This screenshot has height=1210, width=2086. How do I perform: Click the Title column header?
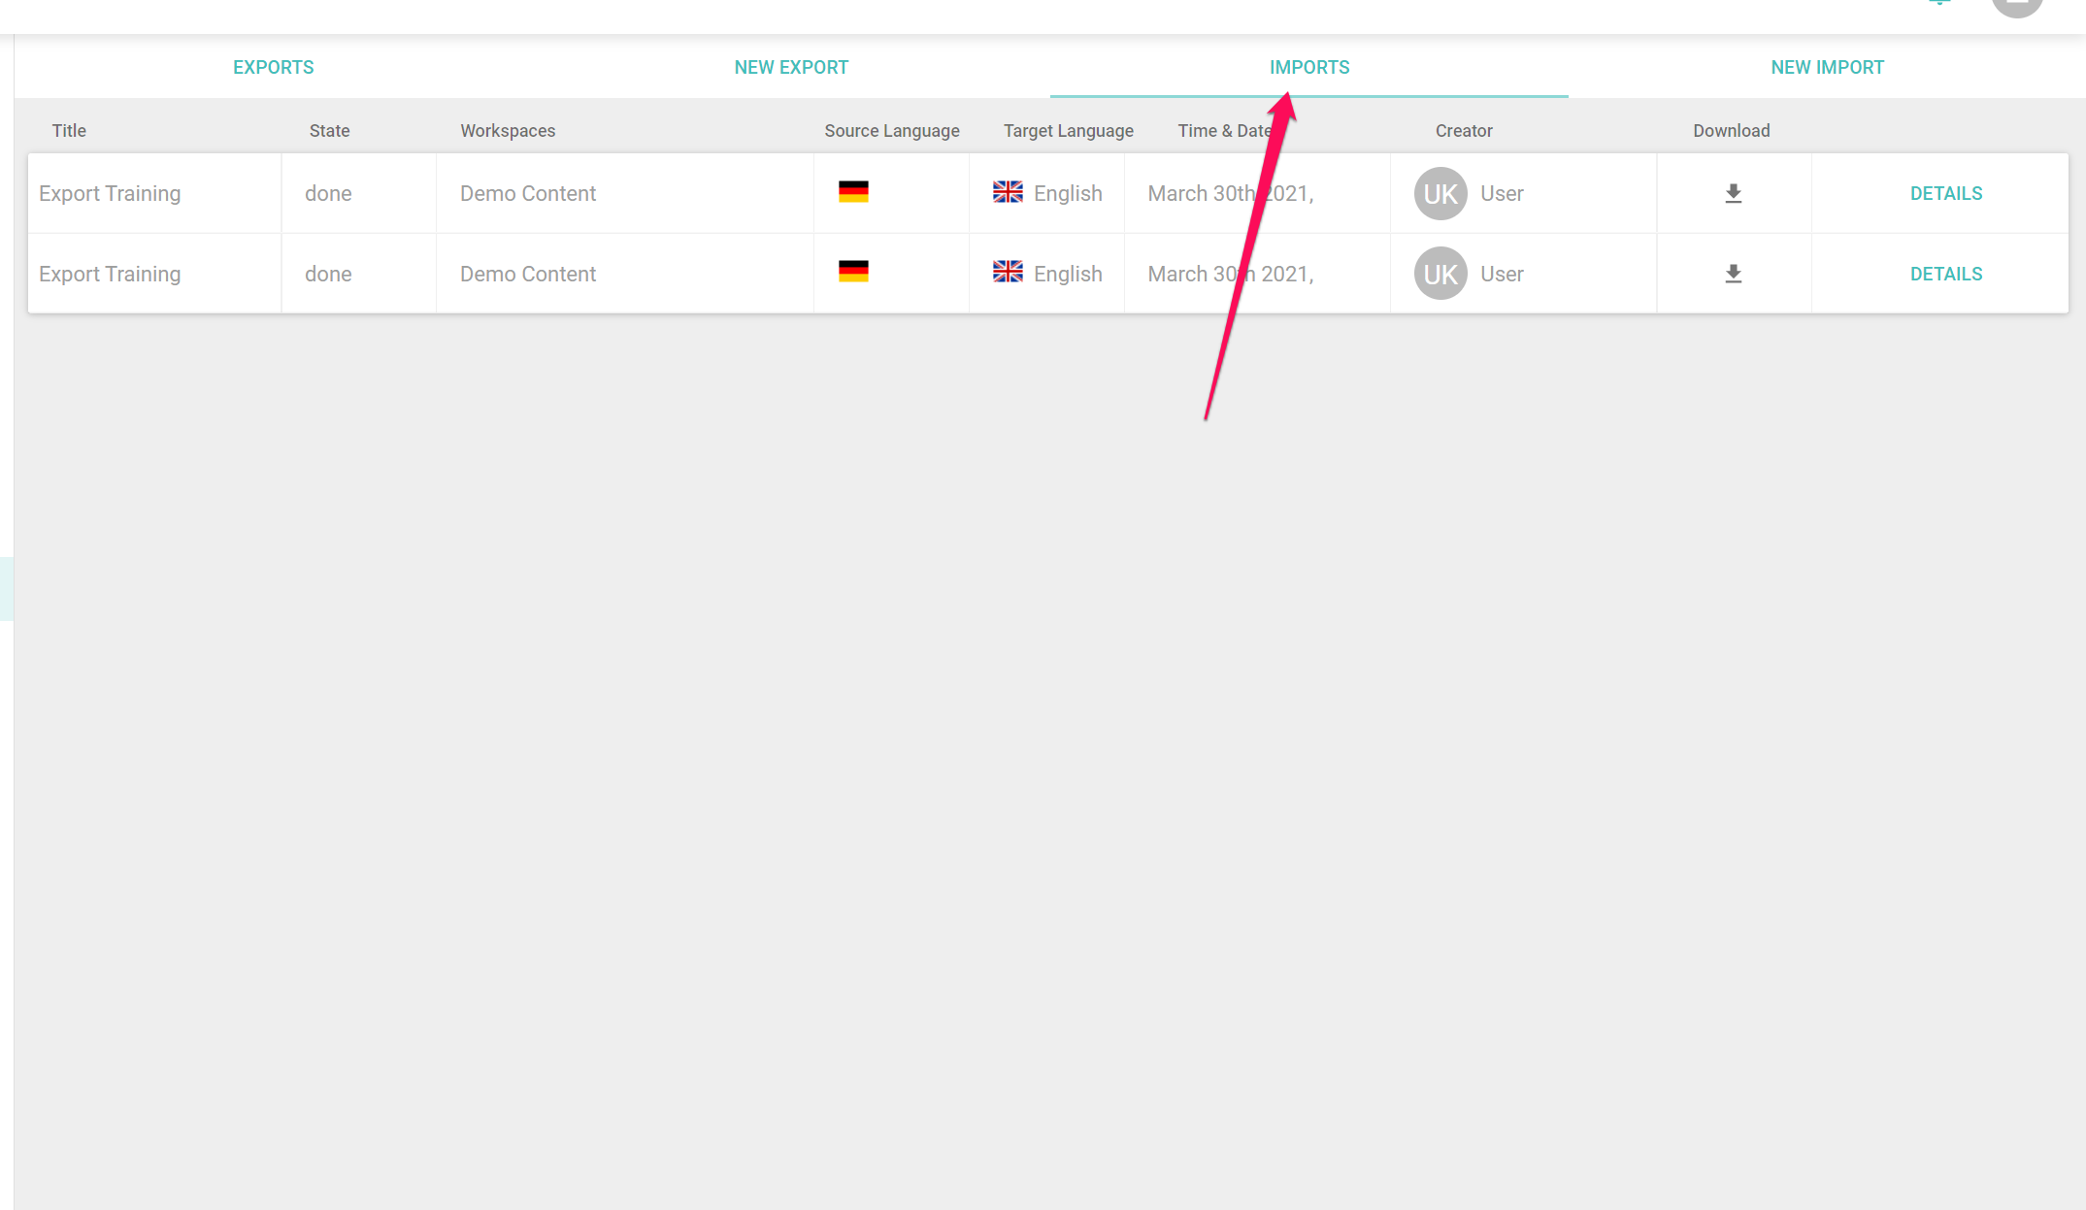point(69,131)
